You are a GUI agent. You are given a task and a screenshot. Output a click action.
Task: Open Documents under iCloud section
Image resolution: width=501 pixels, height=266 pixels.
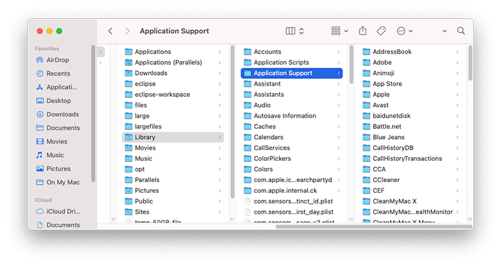tap(58, 225)
